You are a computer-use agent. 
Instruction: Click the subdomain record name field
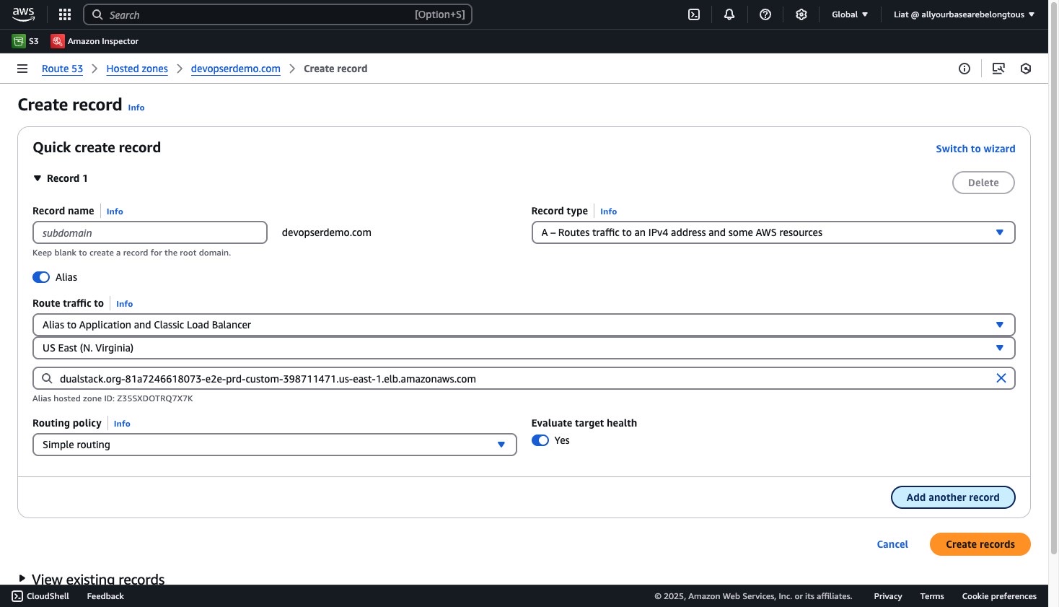tap(150, 232)
